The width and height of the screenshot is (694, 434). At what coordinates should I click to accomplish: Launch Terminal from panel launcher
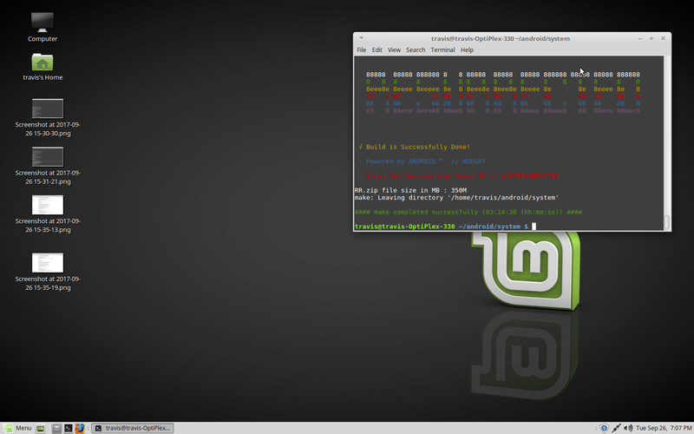[x=69, y=428]
